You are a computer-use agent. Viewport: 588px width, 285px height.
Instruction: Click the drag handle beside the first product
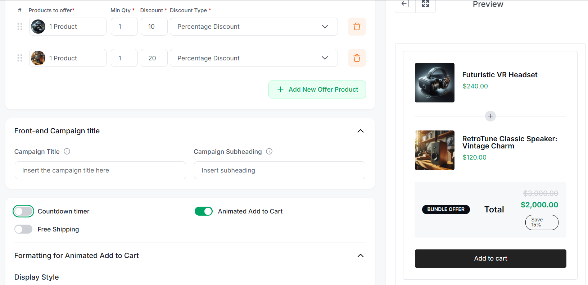pyautogui.click(x=20, y=26)
